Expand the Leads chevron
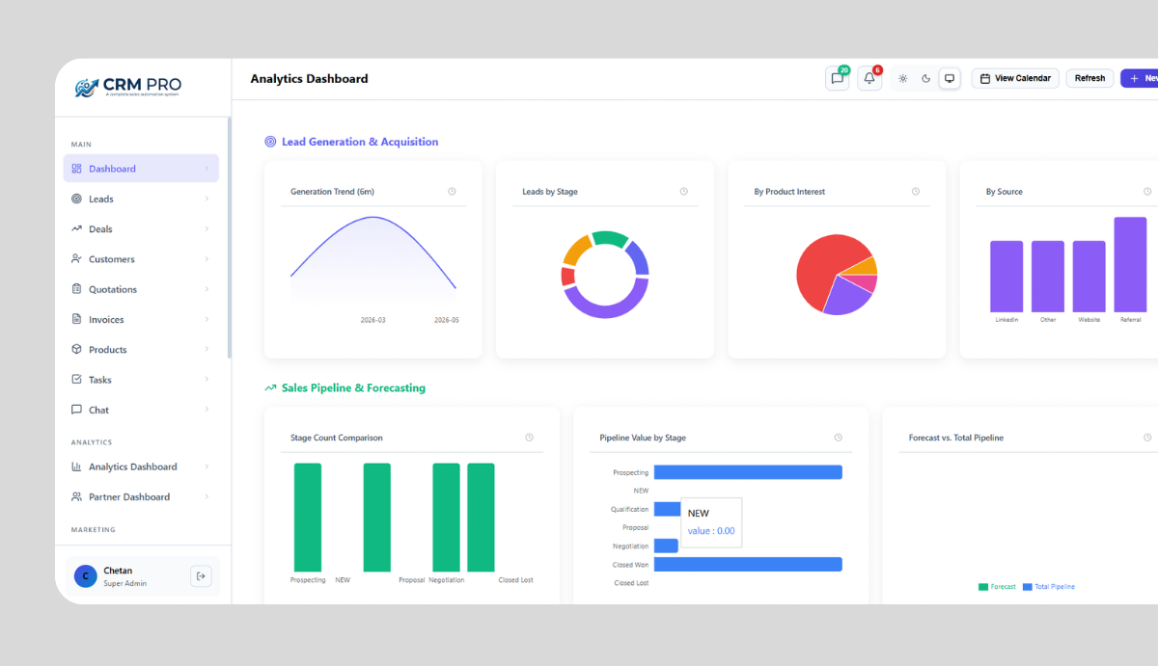Screen dimensions: 1158x666 tap(207, 199)
